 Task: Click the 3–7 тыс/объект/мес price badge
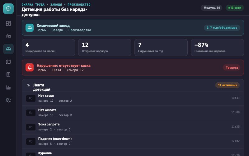click(x=222, y=28)
